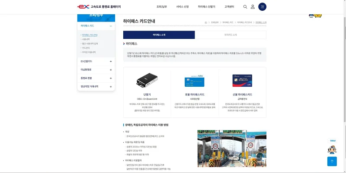Expand the EX선불카드 sidebar section

(96, 61)
